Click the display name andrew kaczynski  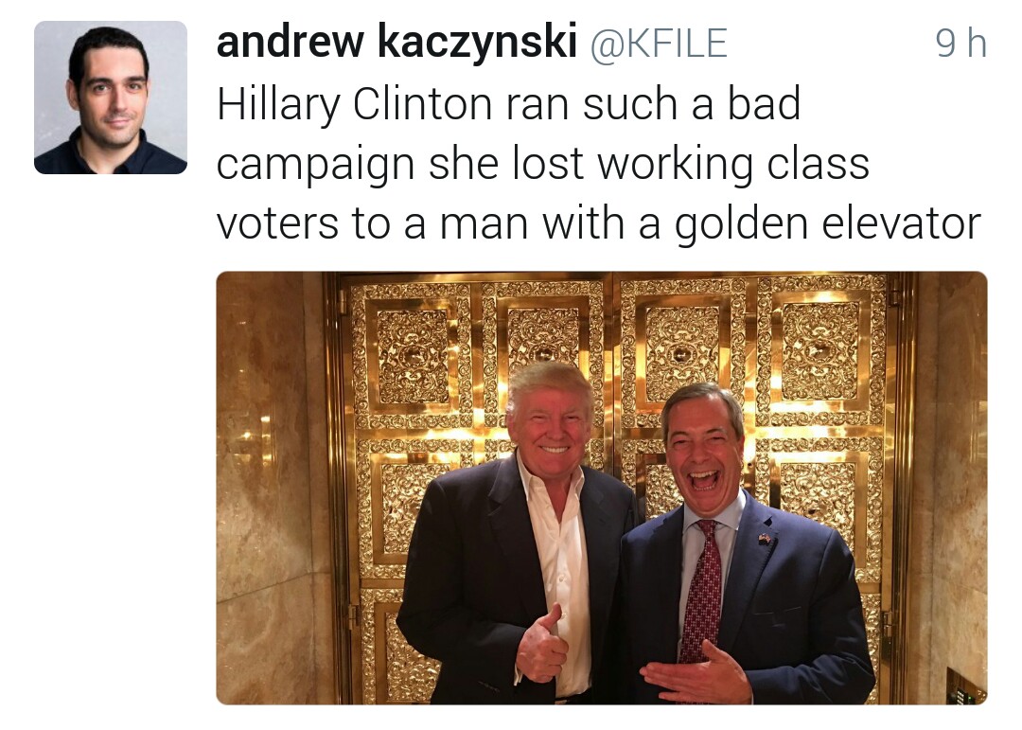coord(396,43)
